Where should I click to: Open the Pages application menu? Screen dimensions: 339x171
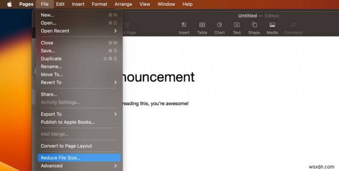tap(26, 4)
